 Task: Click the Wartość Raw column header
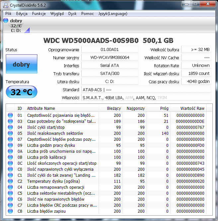click(188, 108)
